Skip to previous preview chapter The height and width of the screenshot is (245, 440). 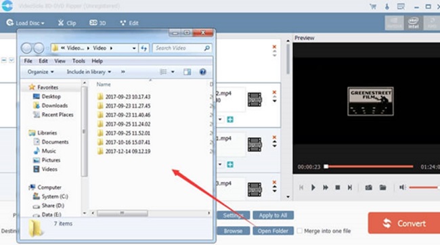tap(301, 187)
